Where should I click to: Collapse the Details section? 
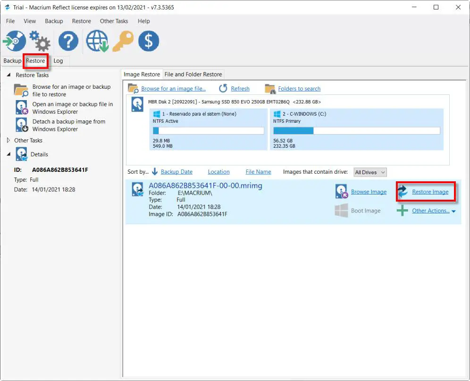click(x=8, y=154)
